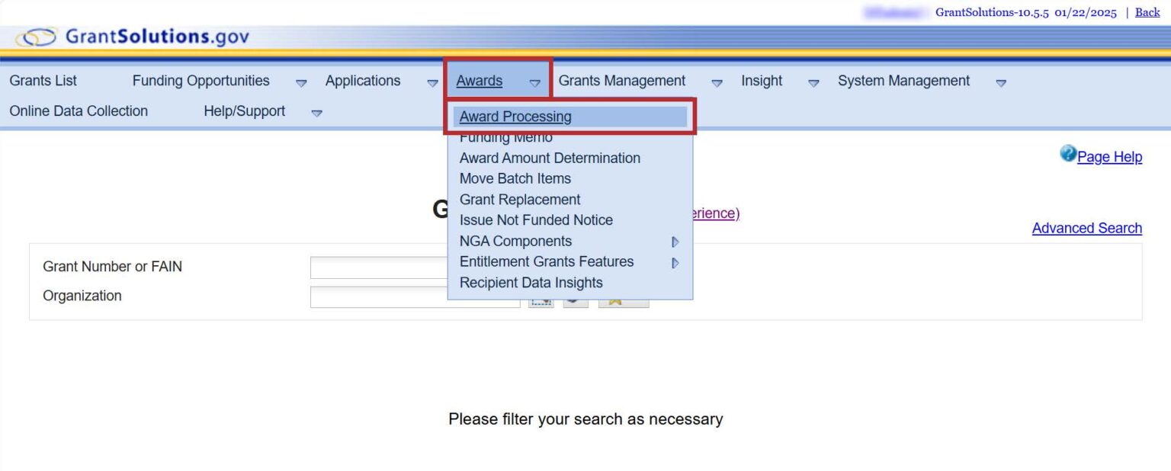Screen dimensions: 1171x471
Task: Click the Grant Number or FAIN input field
Action: point(379,268)
